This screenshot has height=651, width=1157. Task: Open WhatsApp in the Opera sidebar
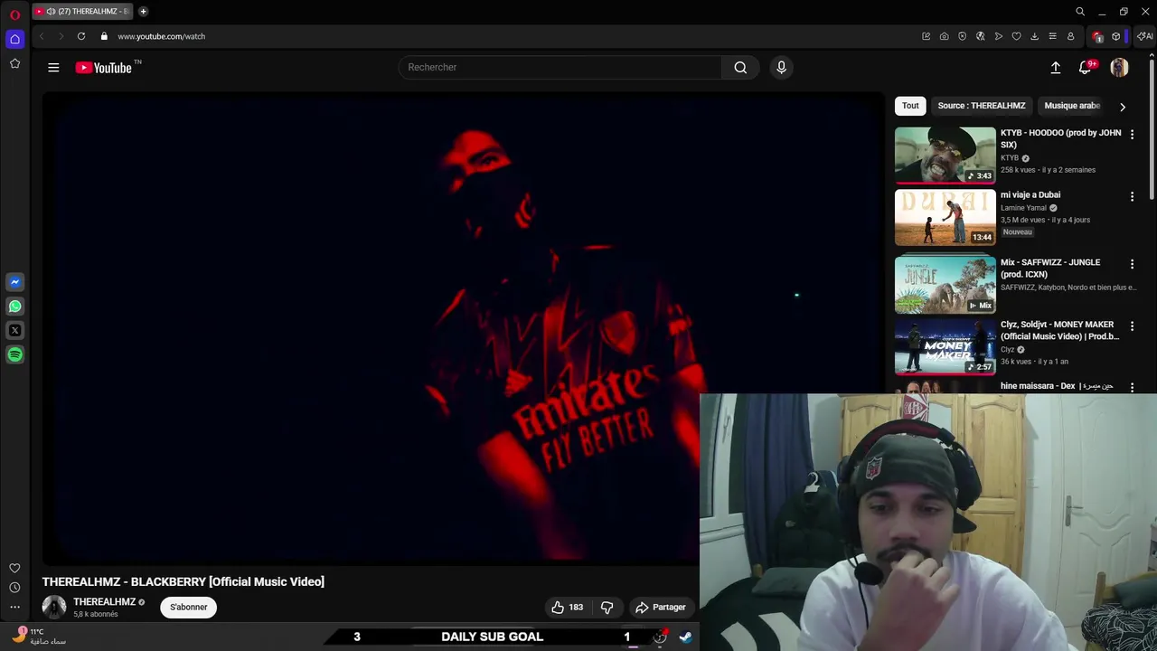tap(14, 307)
